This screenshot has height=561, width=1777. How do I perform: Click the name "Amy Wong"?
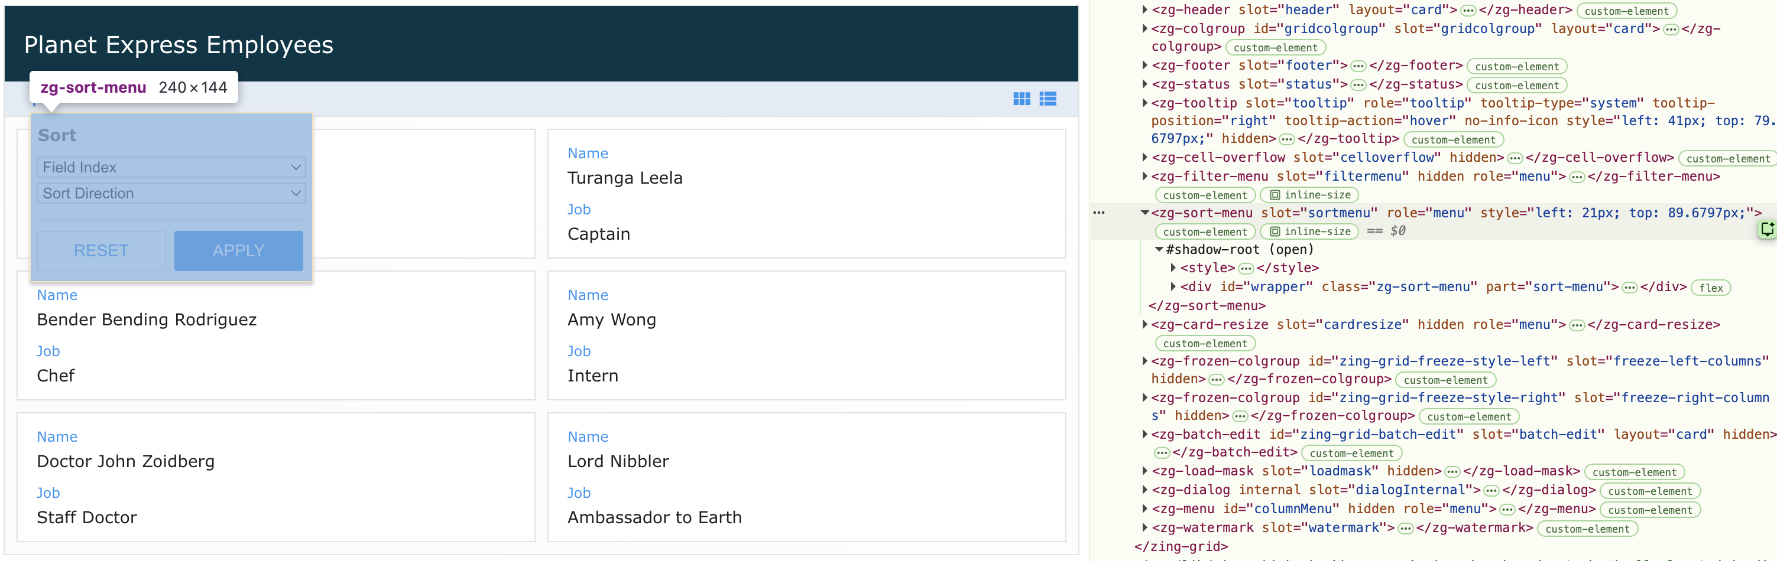pos(612,320)
